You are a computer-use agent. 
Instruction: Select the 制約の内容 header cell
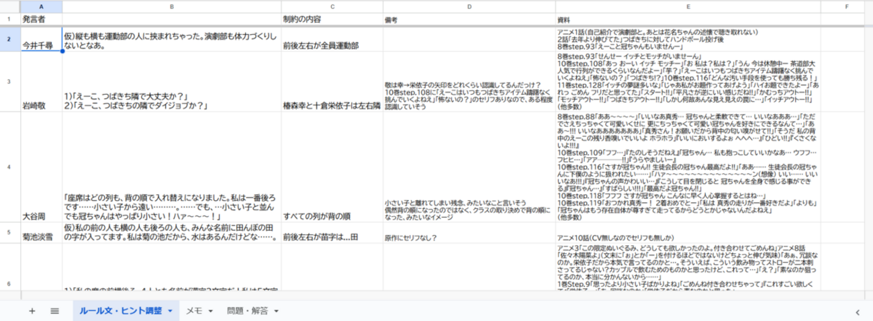click(332, 19)
